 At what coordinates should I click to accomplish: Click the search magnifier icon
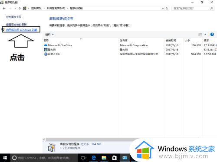[211, 8]
